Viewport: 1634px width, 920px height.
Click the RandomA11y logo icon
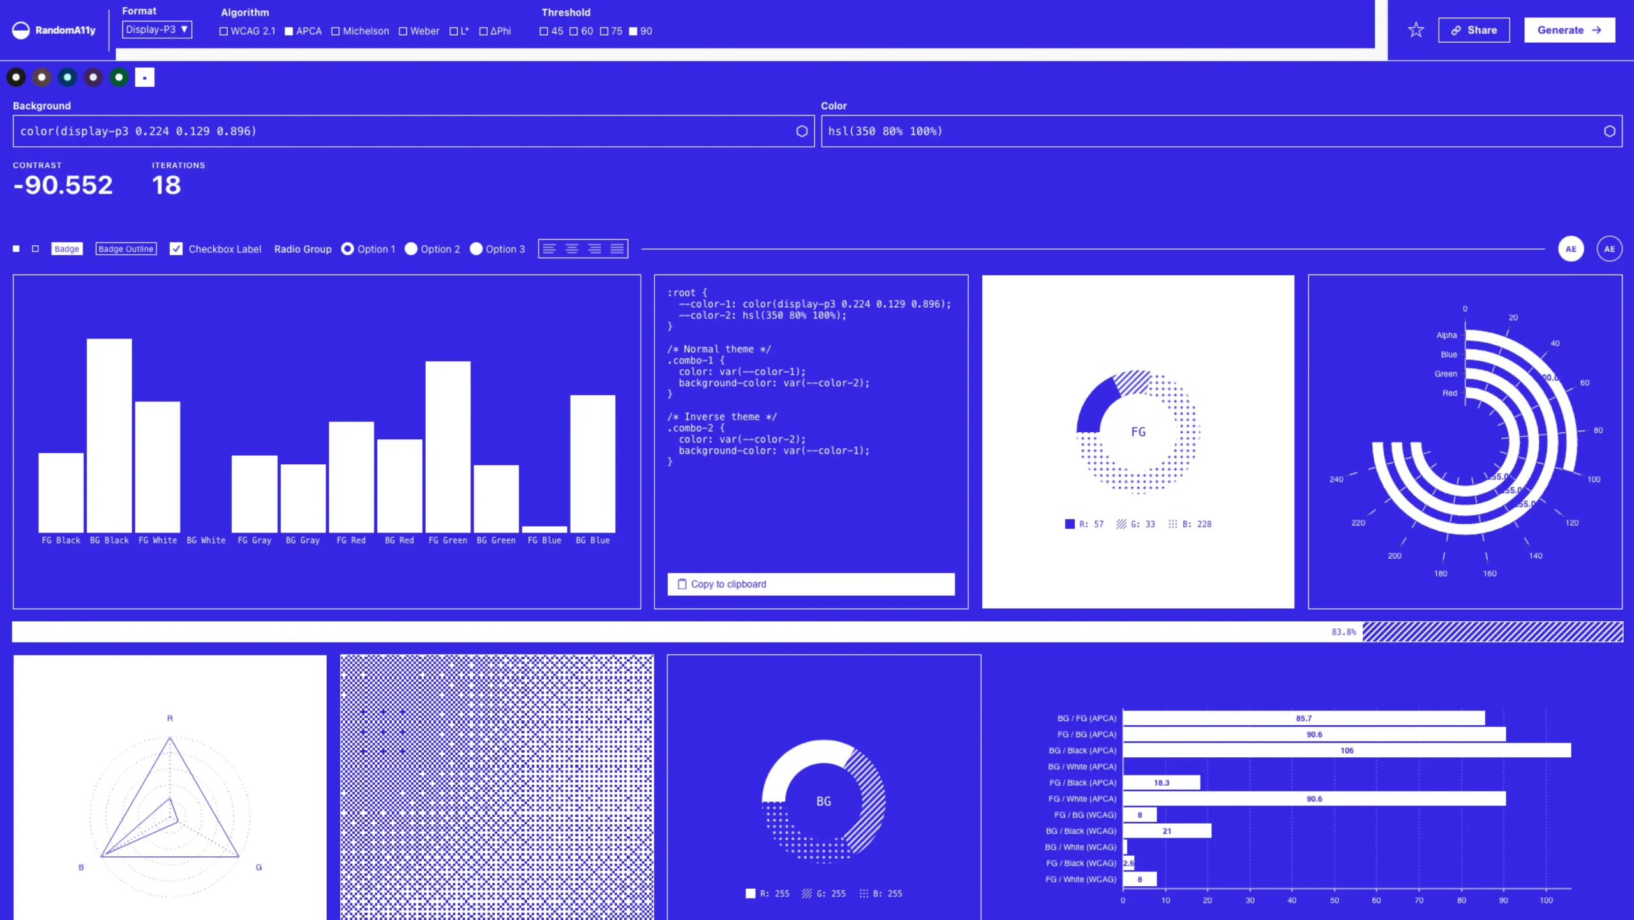coord(20,29)
